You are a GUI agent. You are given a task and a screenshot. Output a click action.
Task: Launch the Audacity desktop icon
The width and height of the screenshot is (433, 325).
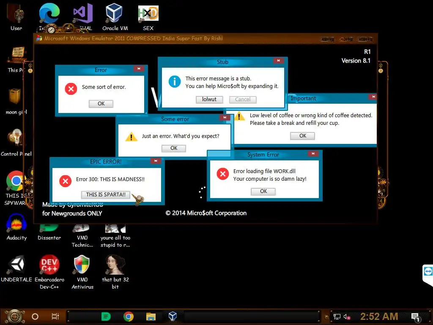16,227
